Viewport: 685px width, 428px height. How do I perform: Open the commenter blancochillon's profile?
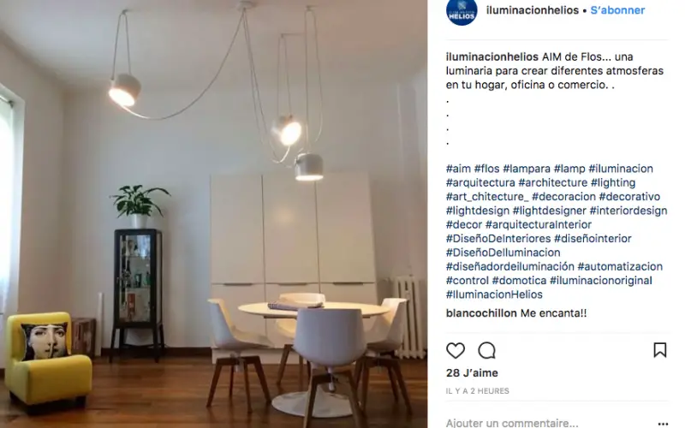pos(481,313)
